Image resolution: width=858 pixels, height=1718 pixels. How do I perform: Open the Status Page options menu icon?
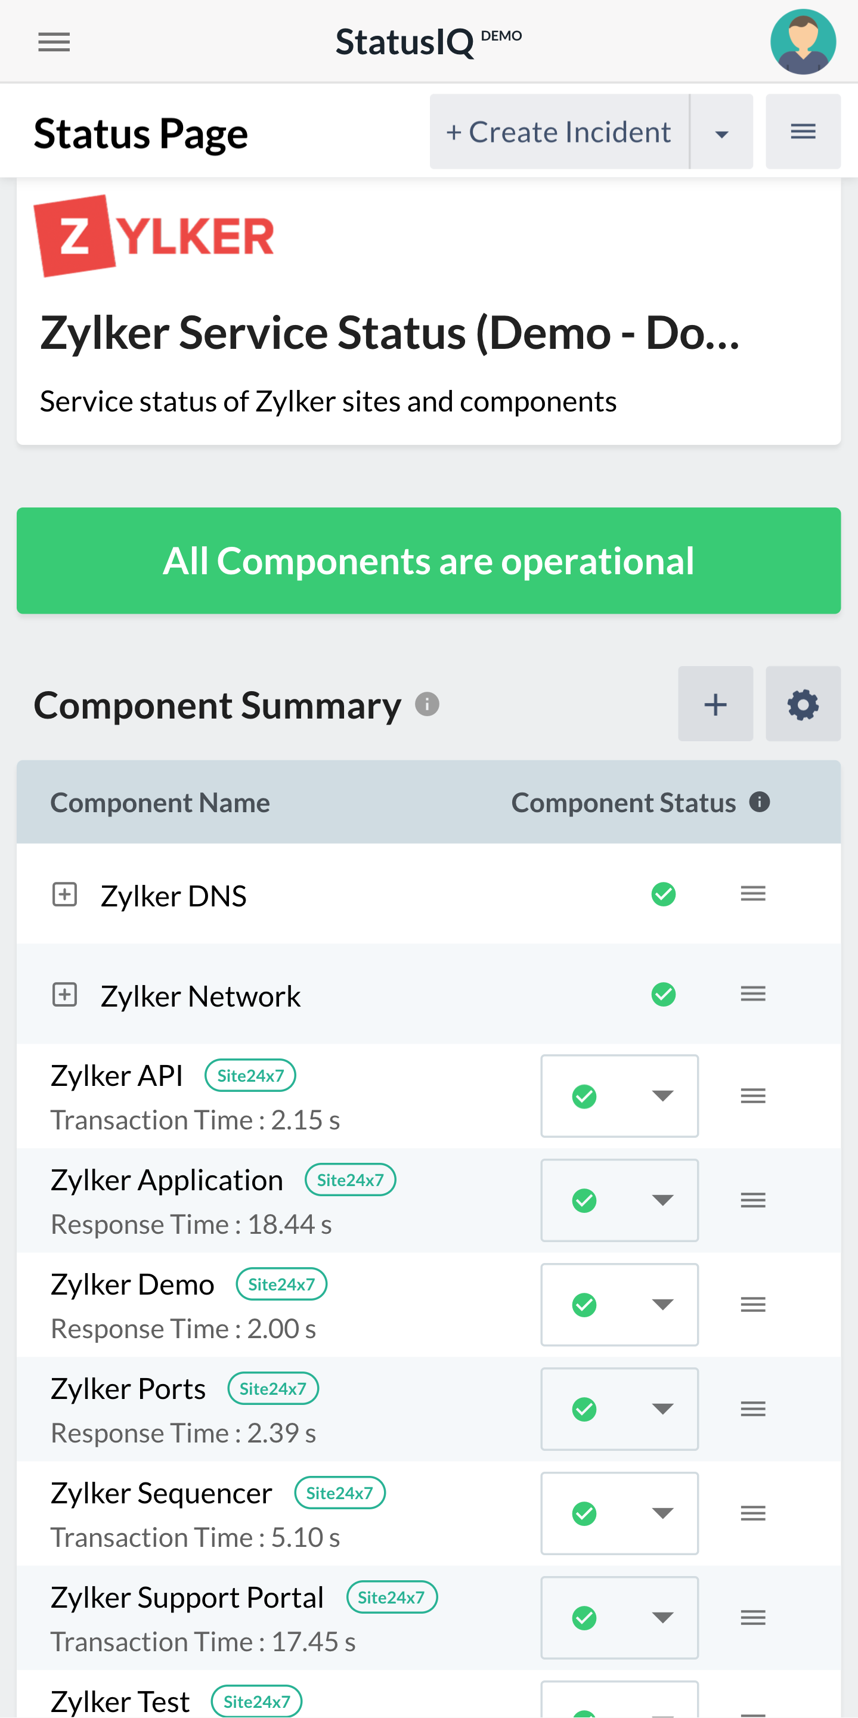point(803,131)
